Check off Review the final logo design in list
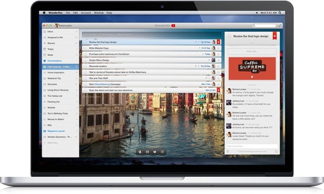 pos(85,42)
